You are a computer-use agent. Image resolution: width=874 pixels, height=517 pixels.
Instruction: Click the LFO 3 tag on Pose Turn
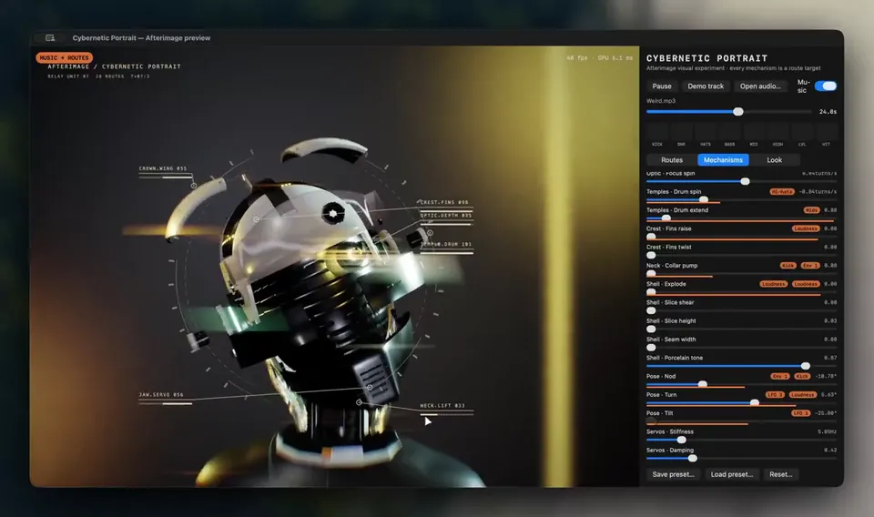[x=775, y=394]
